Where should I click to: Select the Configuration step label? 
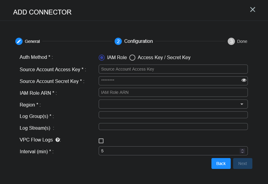(138, 41)
